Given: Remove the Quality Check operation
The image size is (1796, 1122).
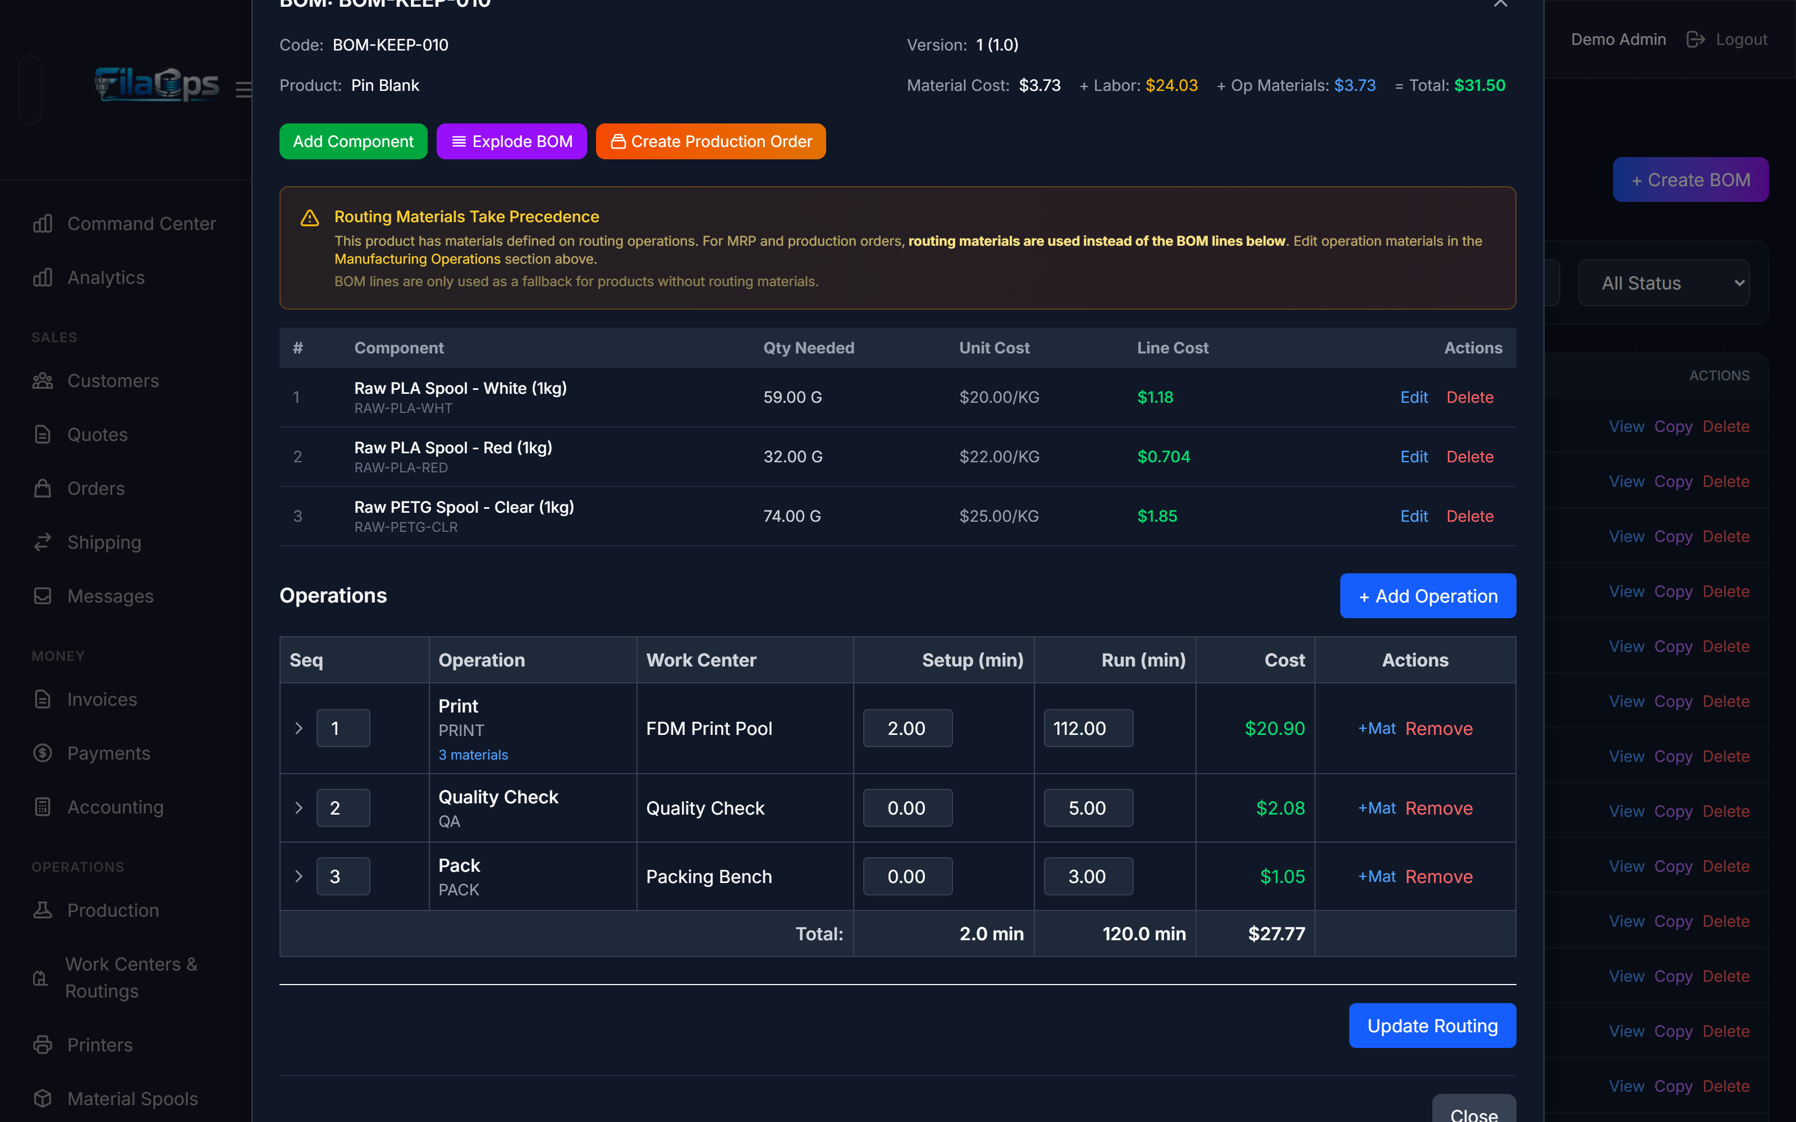Looking at the screenshot, I should tap(1439, 807).
